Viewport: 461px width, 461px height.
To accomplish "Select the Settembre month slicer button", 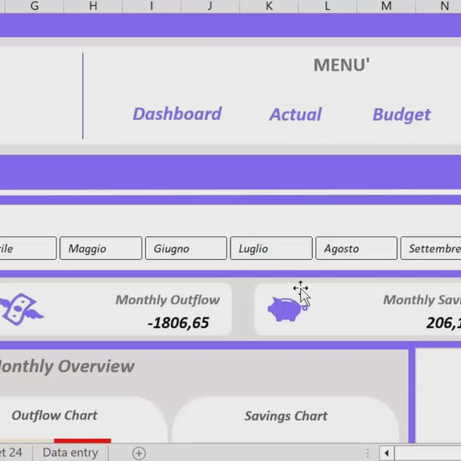I will 431,248.
